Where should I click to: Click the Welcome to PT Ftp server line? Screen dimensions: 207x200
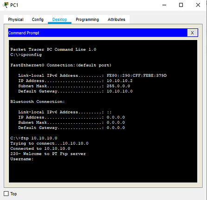(x=48, y=154)
